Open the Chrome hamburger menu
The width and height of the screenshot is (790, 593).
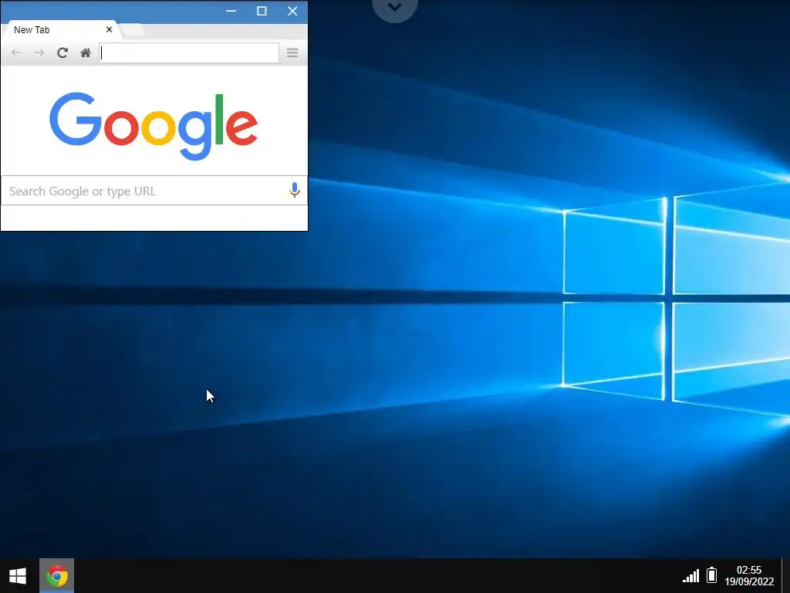pos(292,53)
